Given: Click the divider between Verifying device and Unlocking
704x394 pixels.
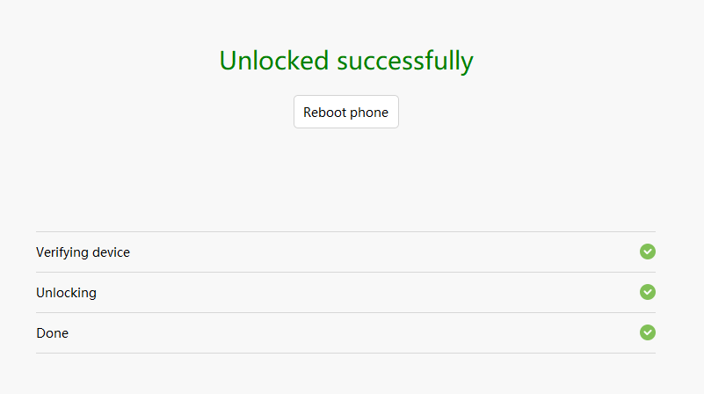Looking at the screenshot, I should 345,273.
